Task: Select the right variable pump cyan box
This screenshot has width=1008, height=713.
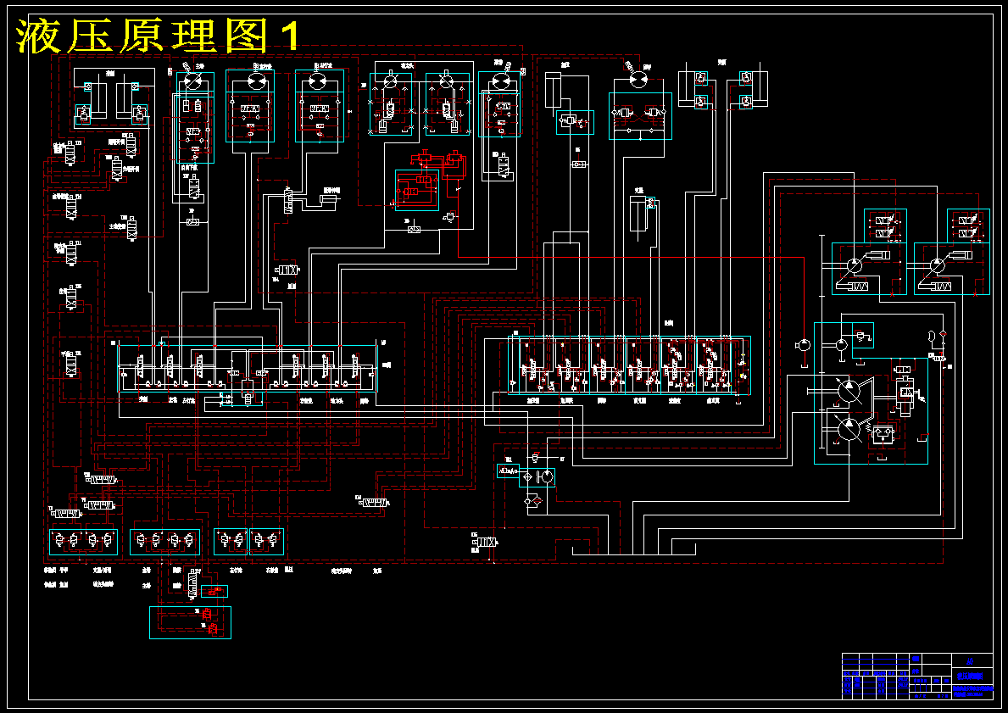Action: coord(951,269)
